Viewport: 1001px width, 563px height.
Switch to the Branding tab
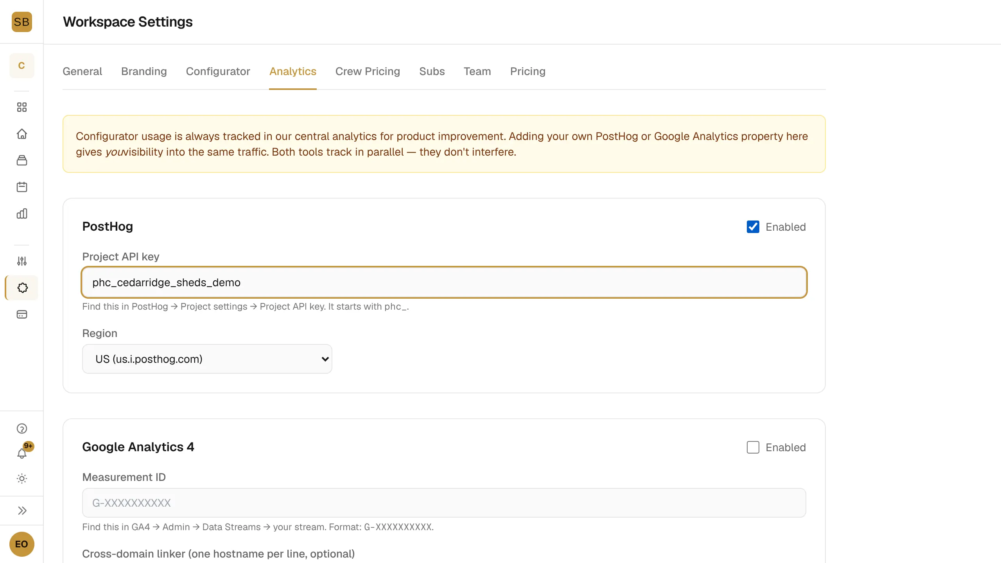(x=144, y=72)
